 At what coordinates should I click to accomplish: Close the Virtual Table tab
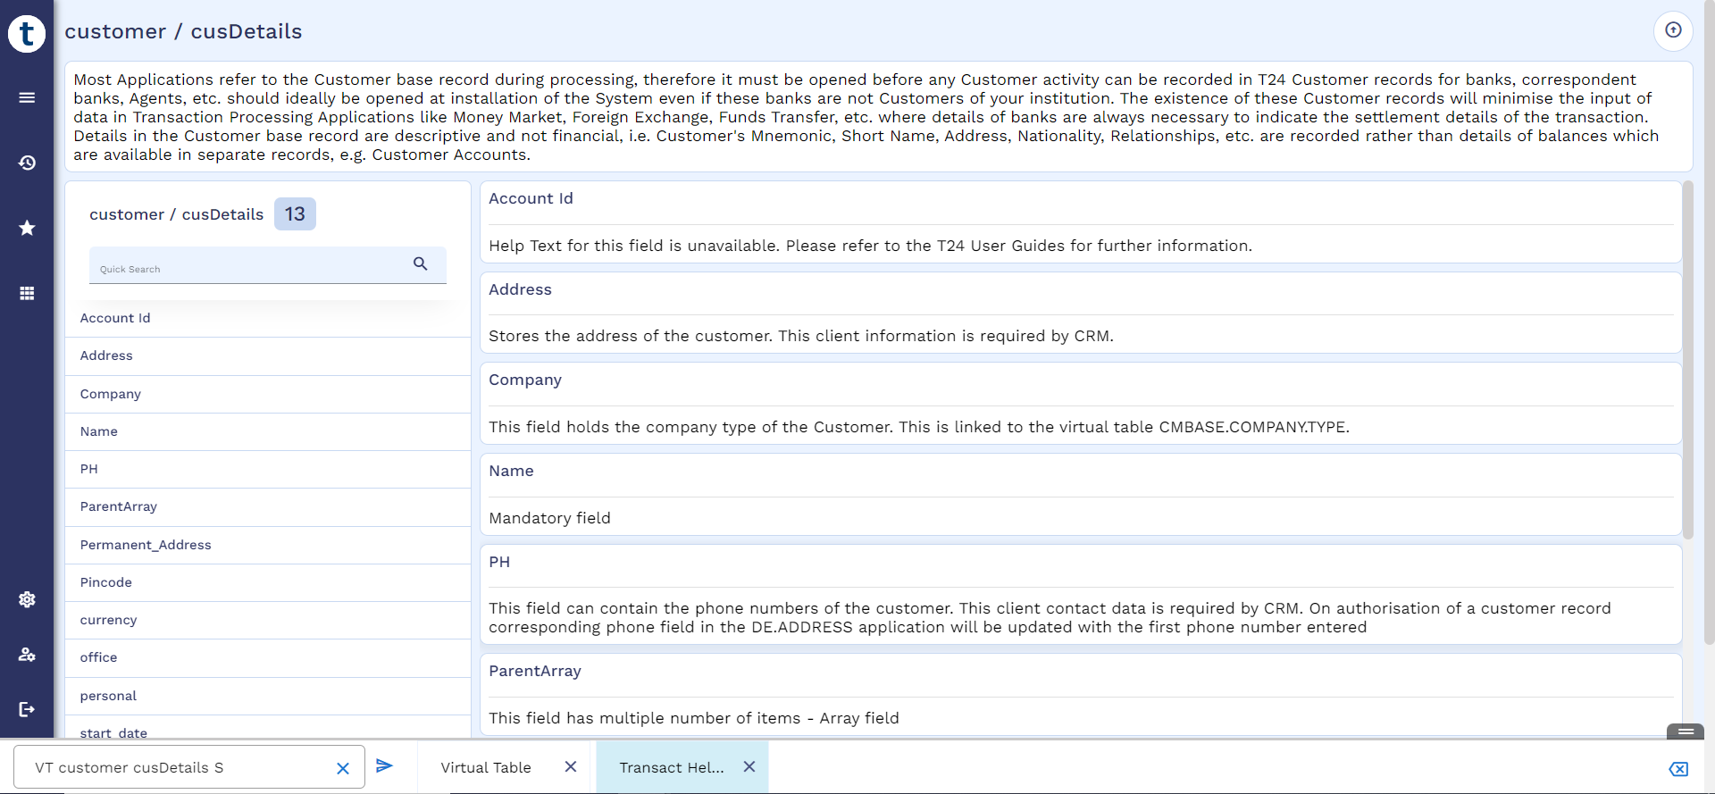[x=571, y=766]
